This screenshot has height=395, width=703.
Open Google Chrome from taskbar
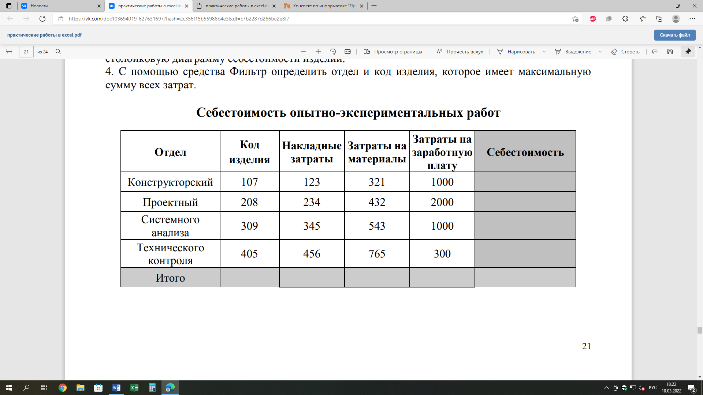click(63, 388)
